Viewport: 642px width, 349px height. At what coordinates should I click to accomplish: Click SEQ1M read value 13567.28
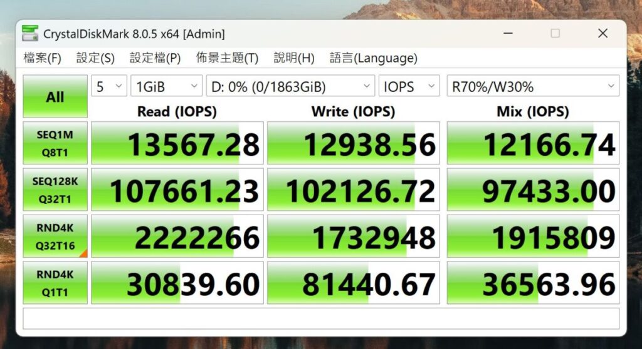177,143
